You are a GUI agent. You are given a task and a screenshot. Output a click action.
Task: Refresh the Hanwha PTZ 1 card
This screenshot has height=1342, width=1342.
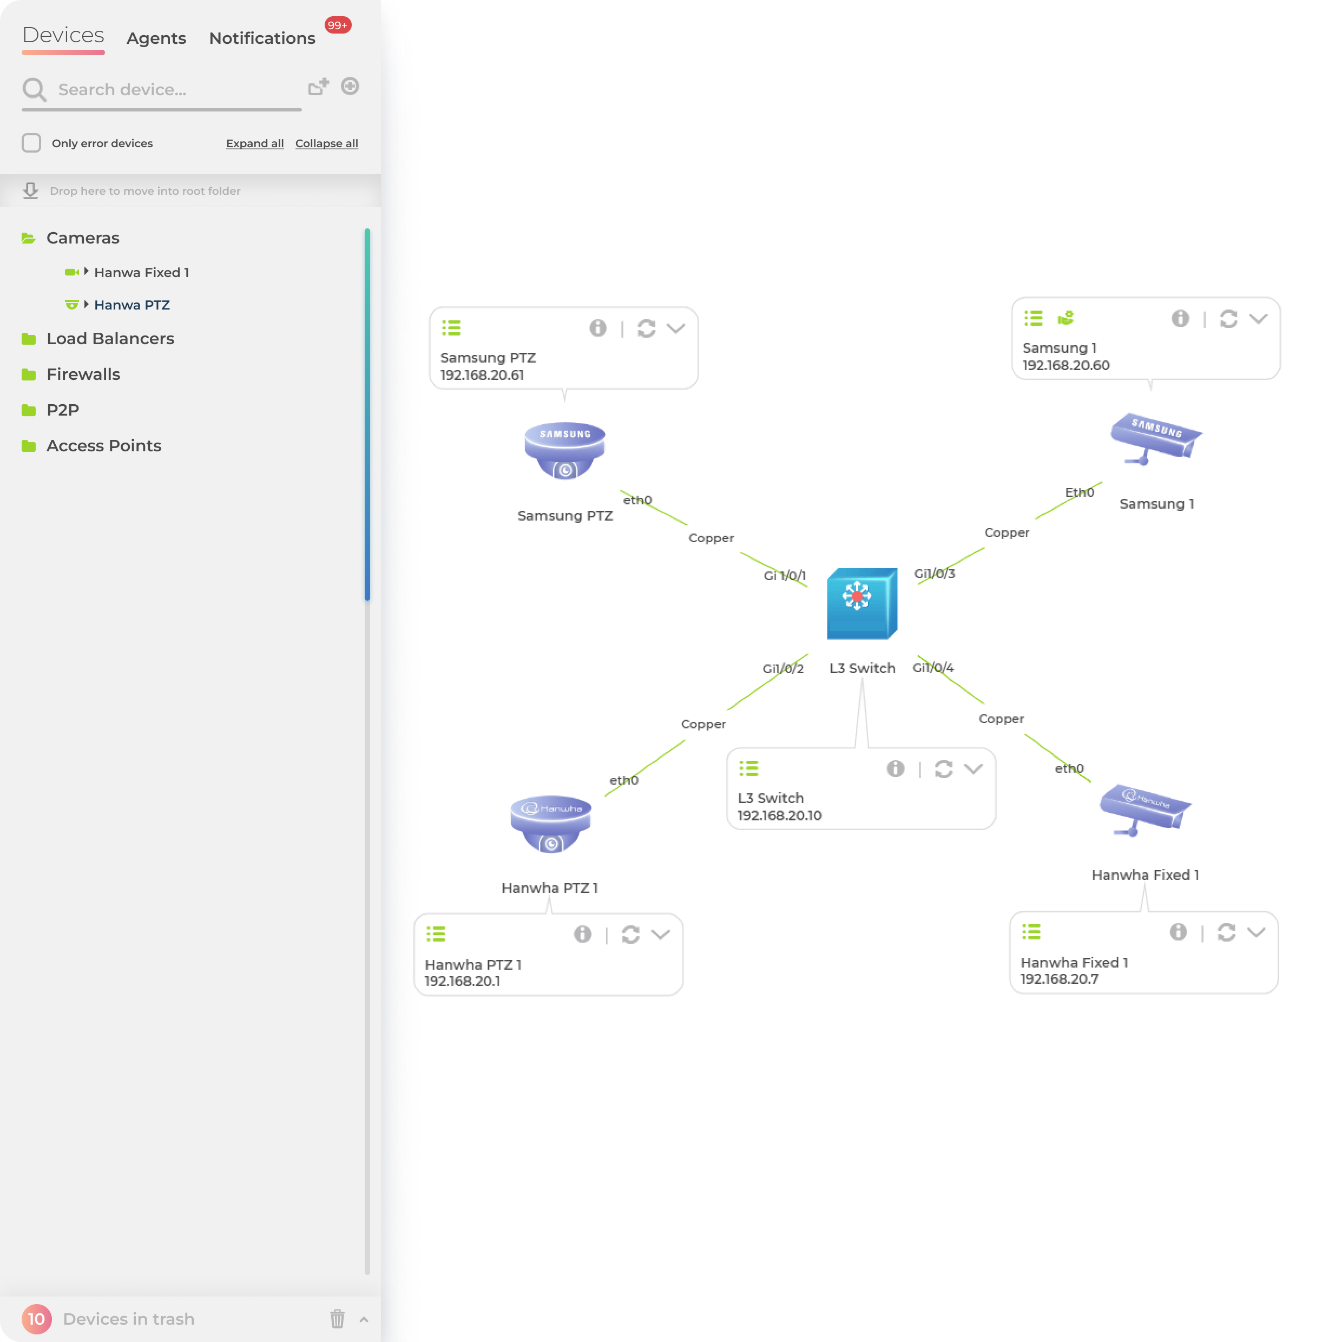click(631, 935)
